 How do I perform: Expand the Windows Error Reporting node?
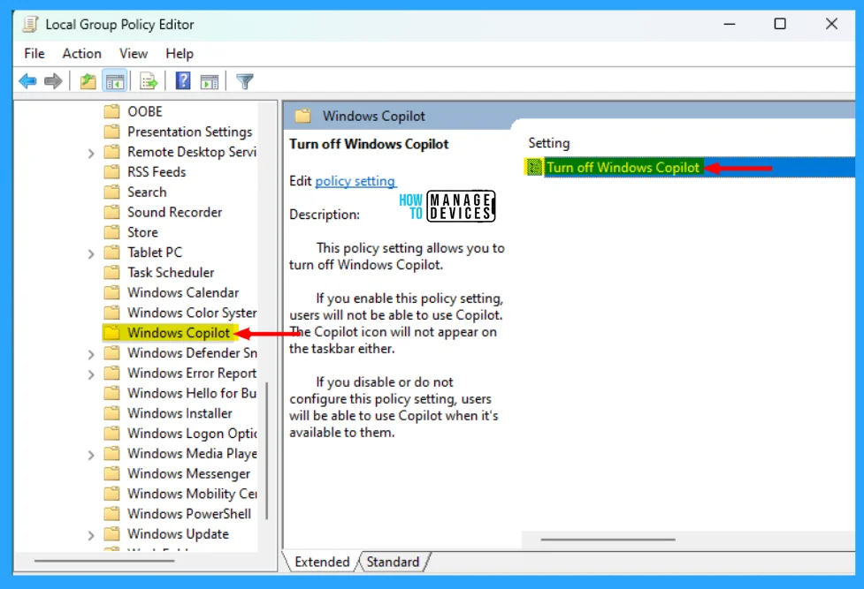(91, 374)
